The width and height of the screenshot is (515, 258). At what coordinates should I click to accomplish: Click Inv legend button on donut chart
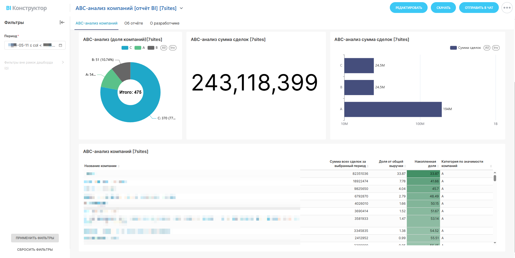coord(173,48)
